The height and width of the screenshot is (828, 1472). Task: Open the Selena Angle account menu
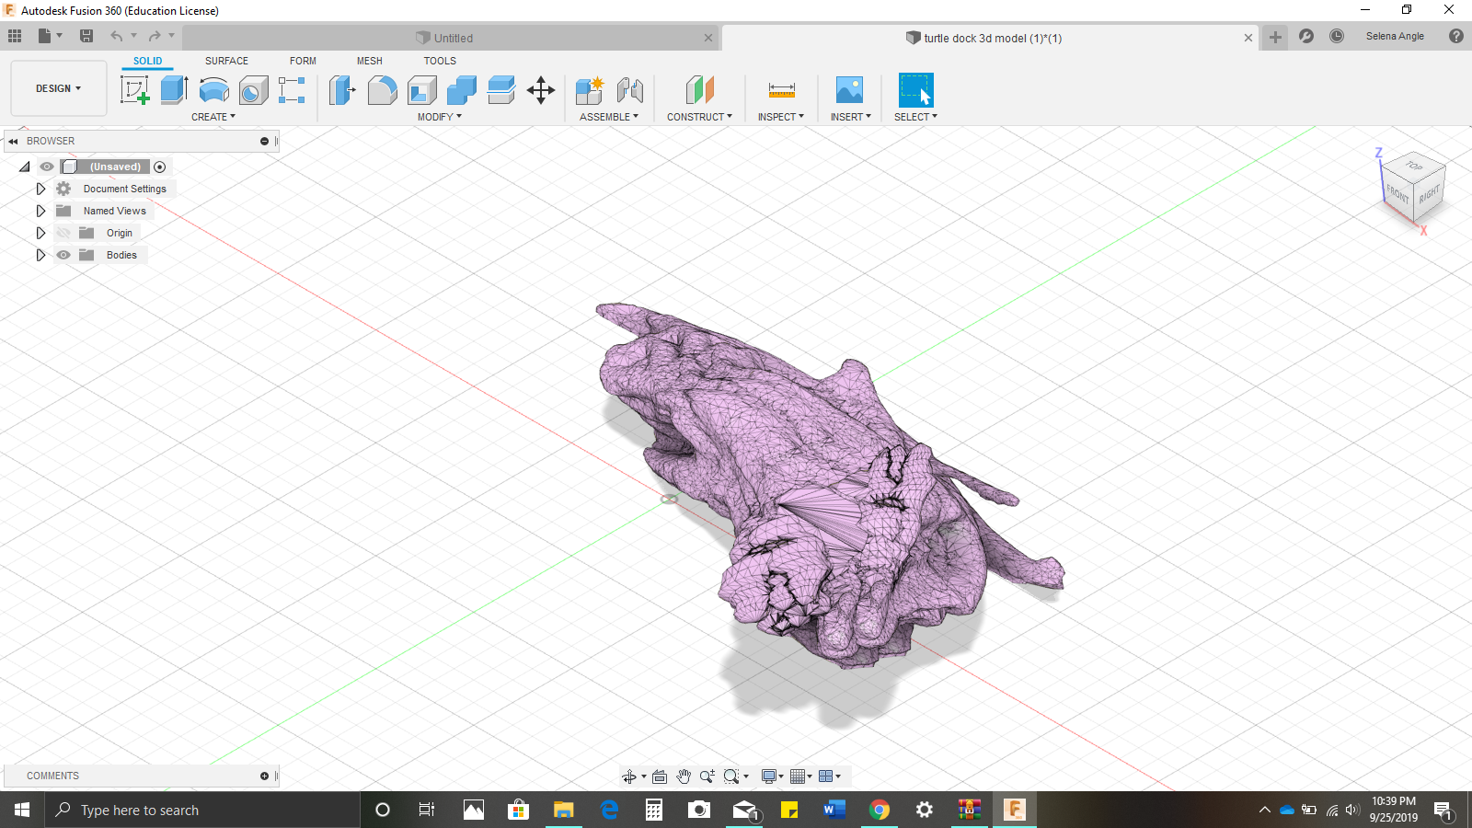(x=1395, y=36)
